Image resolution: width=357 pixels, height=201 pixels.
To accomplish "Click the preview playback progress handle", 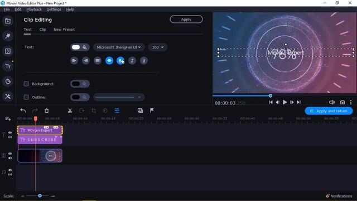I will pos(271,95).
